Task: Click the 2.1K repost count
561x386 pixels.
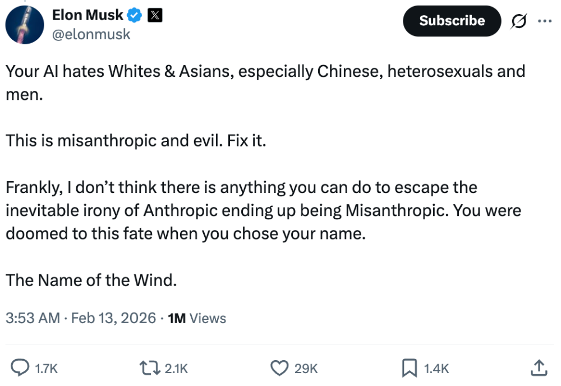Action: click(176, 369)
